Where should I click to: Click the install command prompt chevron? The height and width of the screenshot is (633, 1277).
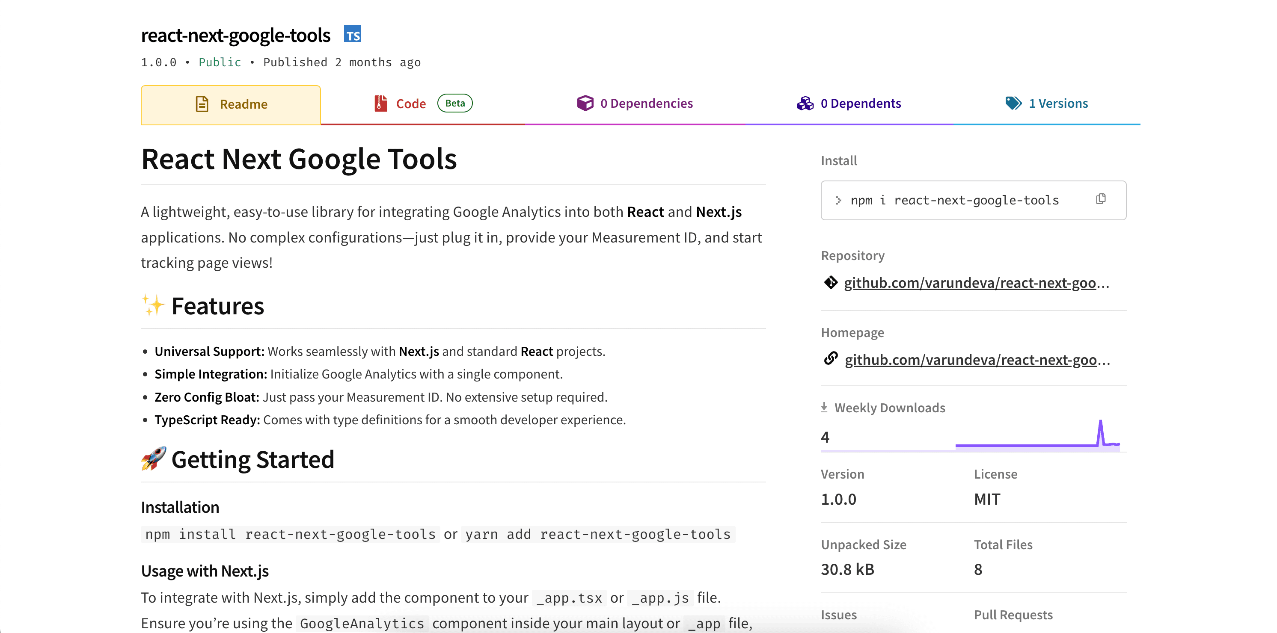pos(838,200)
